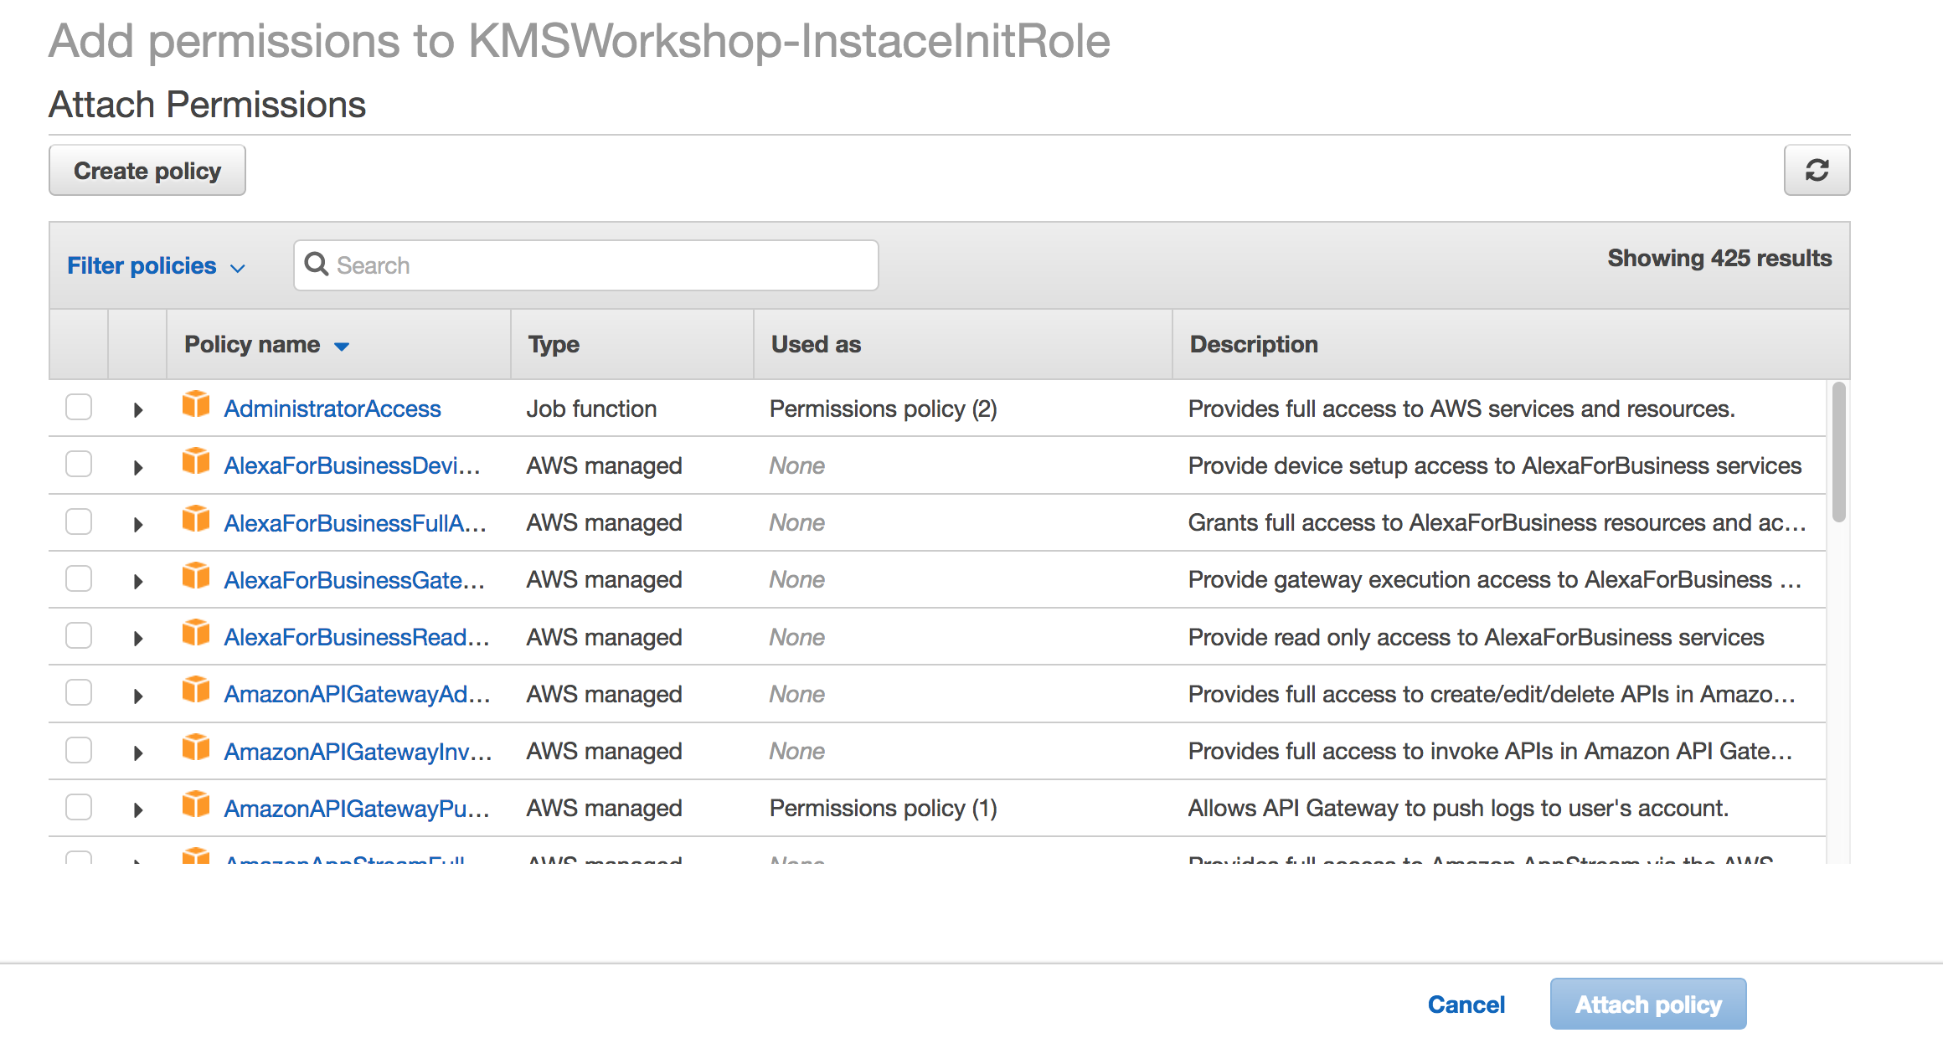Open the AlexaForBusinessFullA... policy link
This screenshot has width=1943, height=1038.
click(355, 523)
